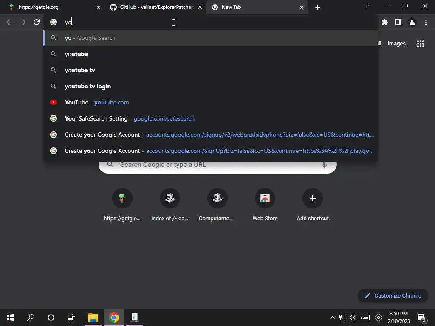Click the Customize Chrome button
Screen dimensions: 435x326
pyautogui.click(x=393, y=295)
